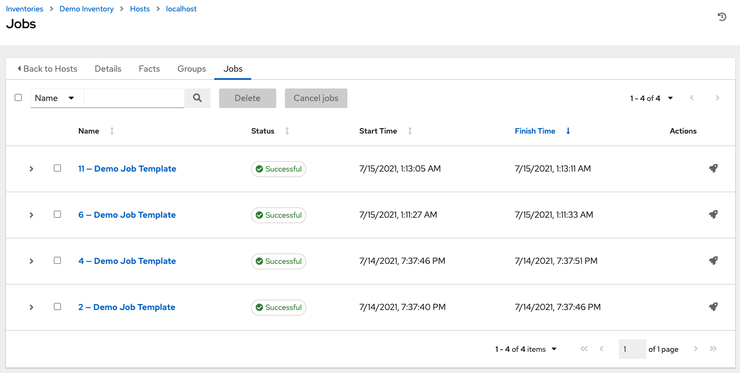This screenshot has height=373, width=740.
Task: Switch to the Groups tab
Action: [191, 68]
